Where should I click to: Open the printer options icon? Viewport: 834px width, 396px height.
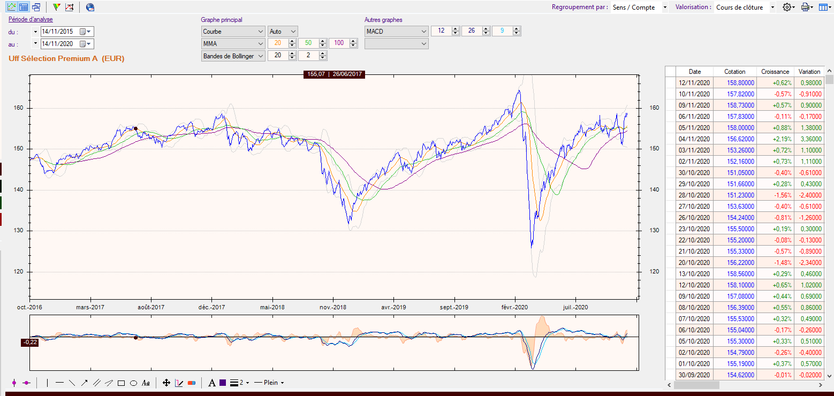coord(806,7)
